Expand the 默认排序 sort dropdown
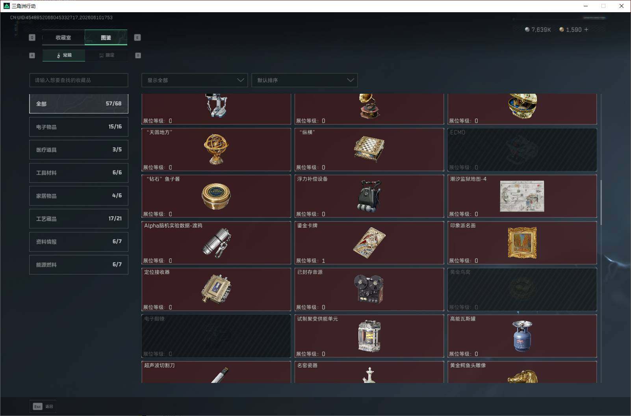The height and width of the screenshot is (416, 631). pos(304,80)
